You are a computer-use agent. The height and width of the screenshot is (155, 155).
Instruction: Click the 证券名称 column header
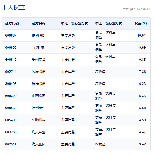tap(39, 23)
